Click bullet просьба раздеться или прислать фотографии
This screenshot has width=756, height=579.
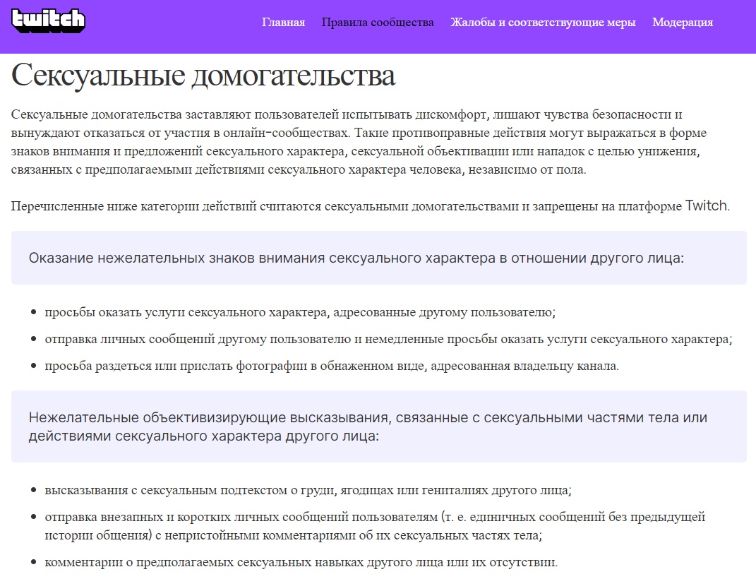(332, 366)
